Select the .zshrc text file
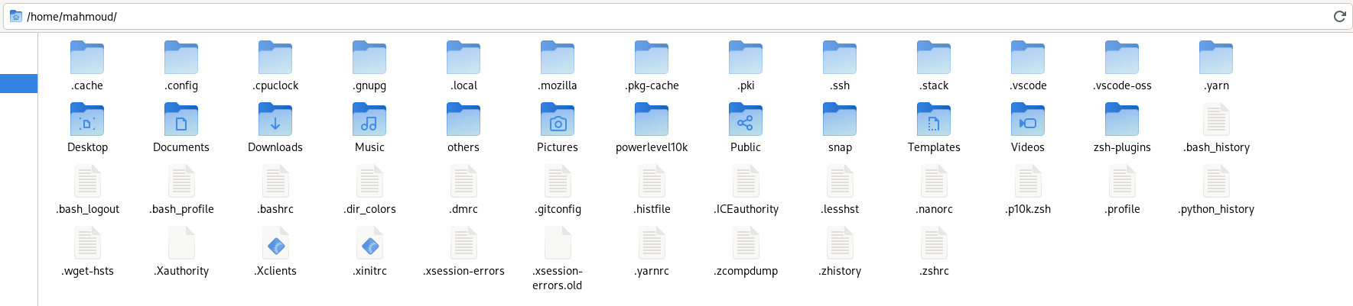This screenshot has width=1353, height=306. 935,245
